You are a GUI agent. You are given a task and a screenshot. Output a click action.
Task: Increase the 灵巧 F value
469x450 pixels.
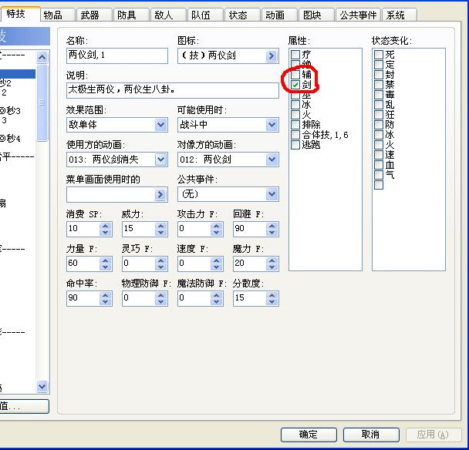[160, 260]
